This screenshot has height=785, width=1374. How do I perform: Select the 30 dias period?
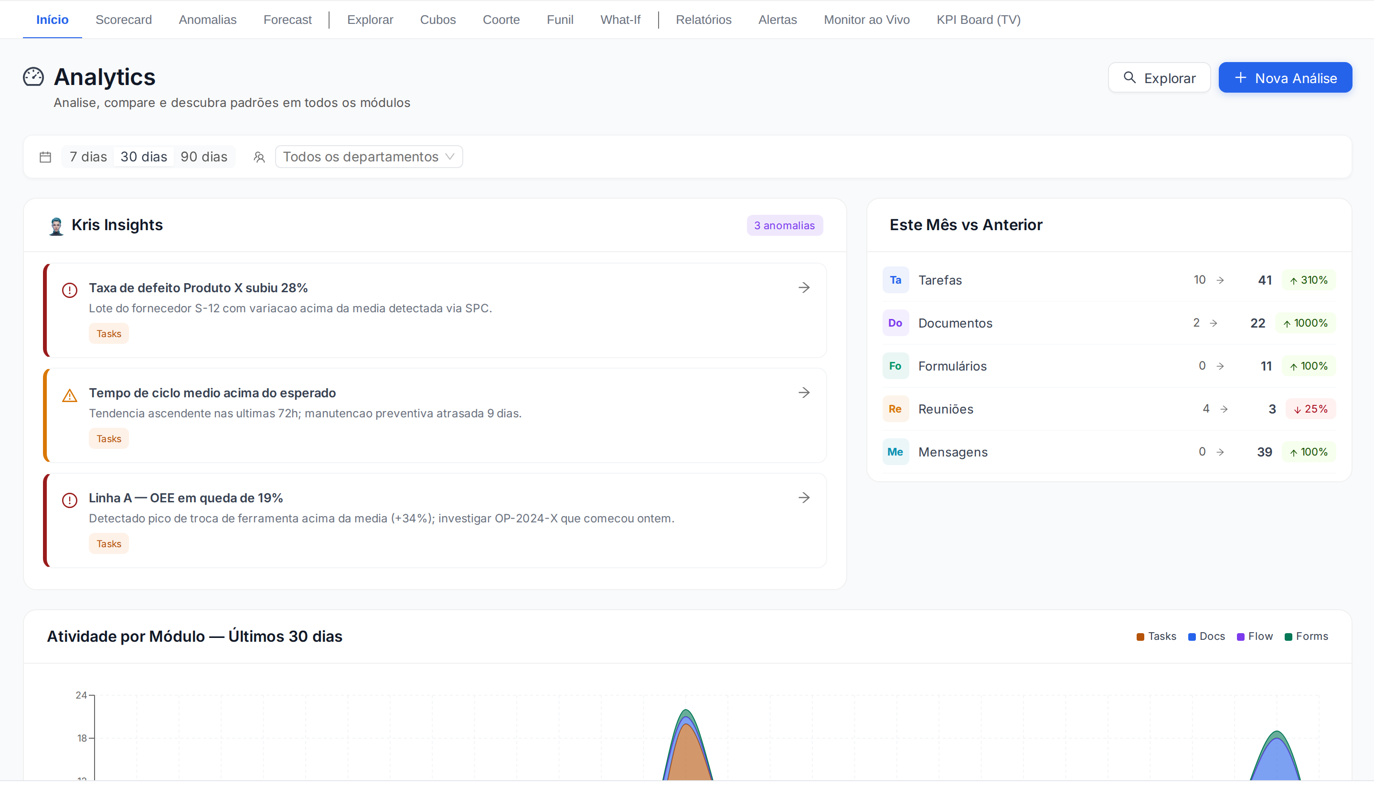[x=143, y=157]
